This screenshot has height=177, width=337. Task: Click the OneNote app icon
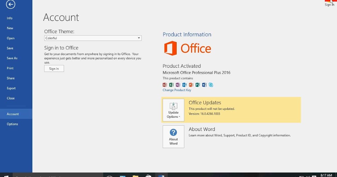(178, 85)
